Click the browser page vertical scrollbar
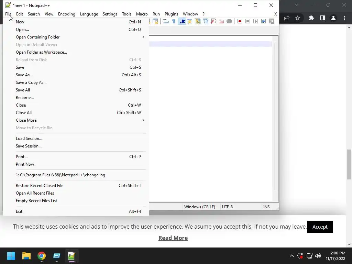Viewport: 352px width, 264px height. pyautogui.click(x=349, y=165)
